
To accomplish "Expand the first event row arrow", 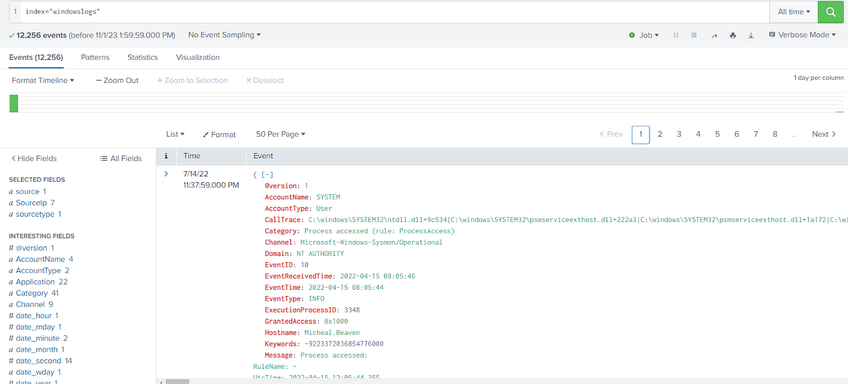I will tap(165, 174).
